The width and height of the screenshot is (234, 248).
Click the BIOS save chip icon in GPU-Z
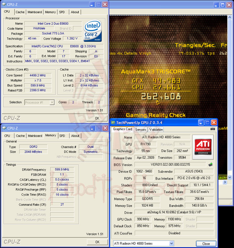(211, 164)
